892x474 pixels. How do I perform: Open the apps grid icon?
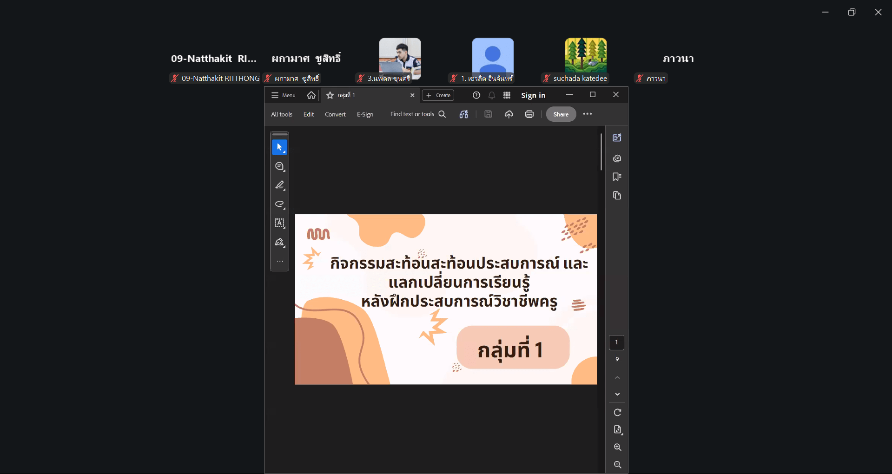pyautogui.click(x=507, y=95)
